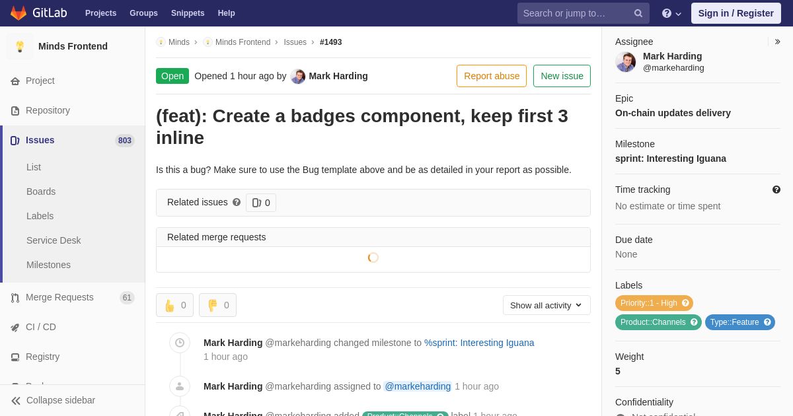793x416 pixels.
Task: Collapse sidebar using double chevron icon
Action: pyautogui.click(x=16, y=400)
